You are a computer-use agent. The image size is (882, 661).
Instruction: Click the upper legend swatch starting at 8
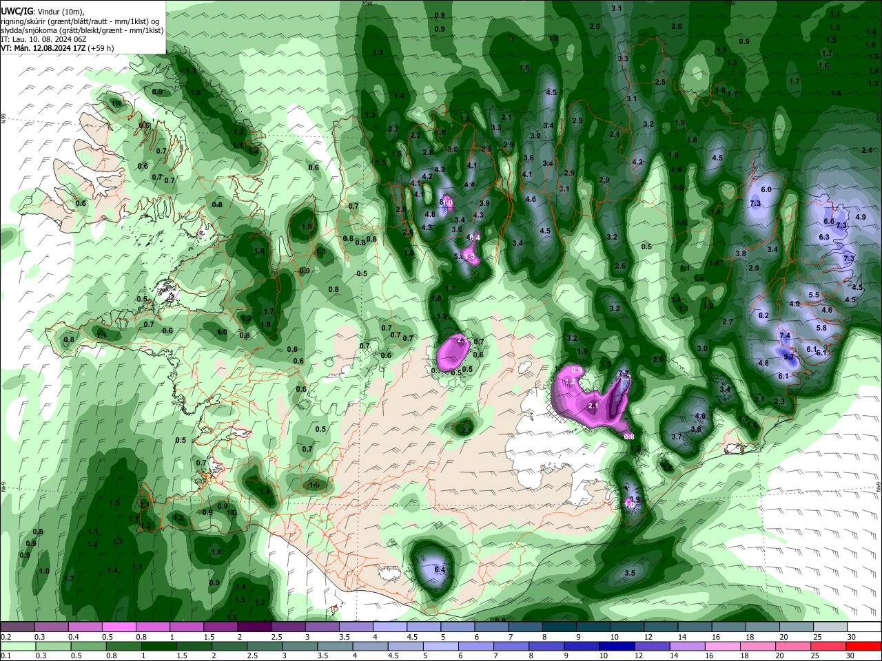pos(558,627)
